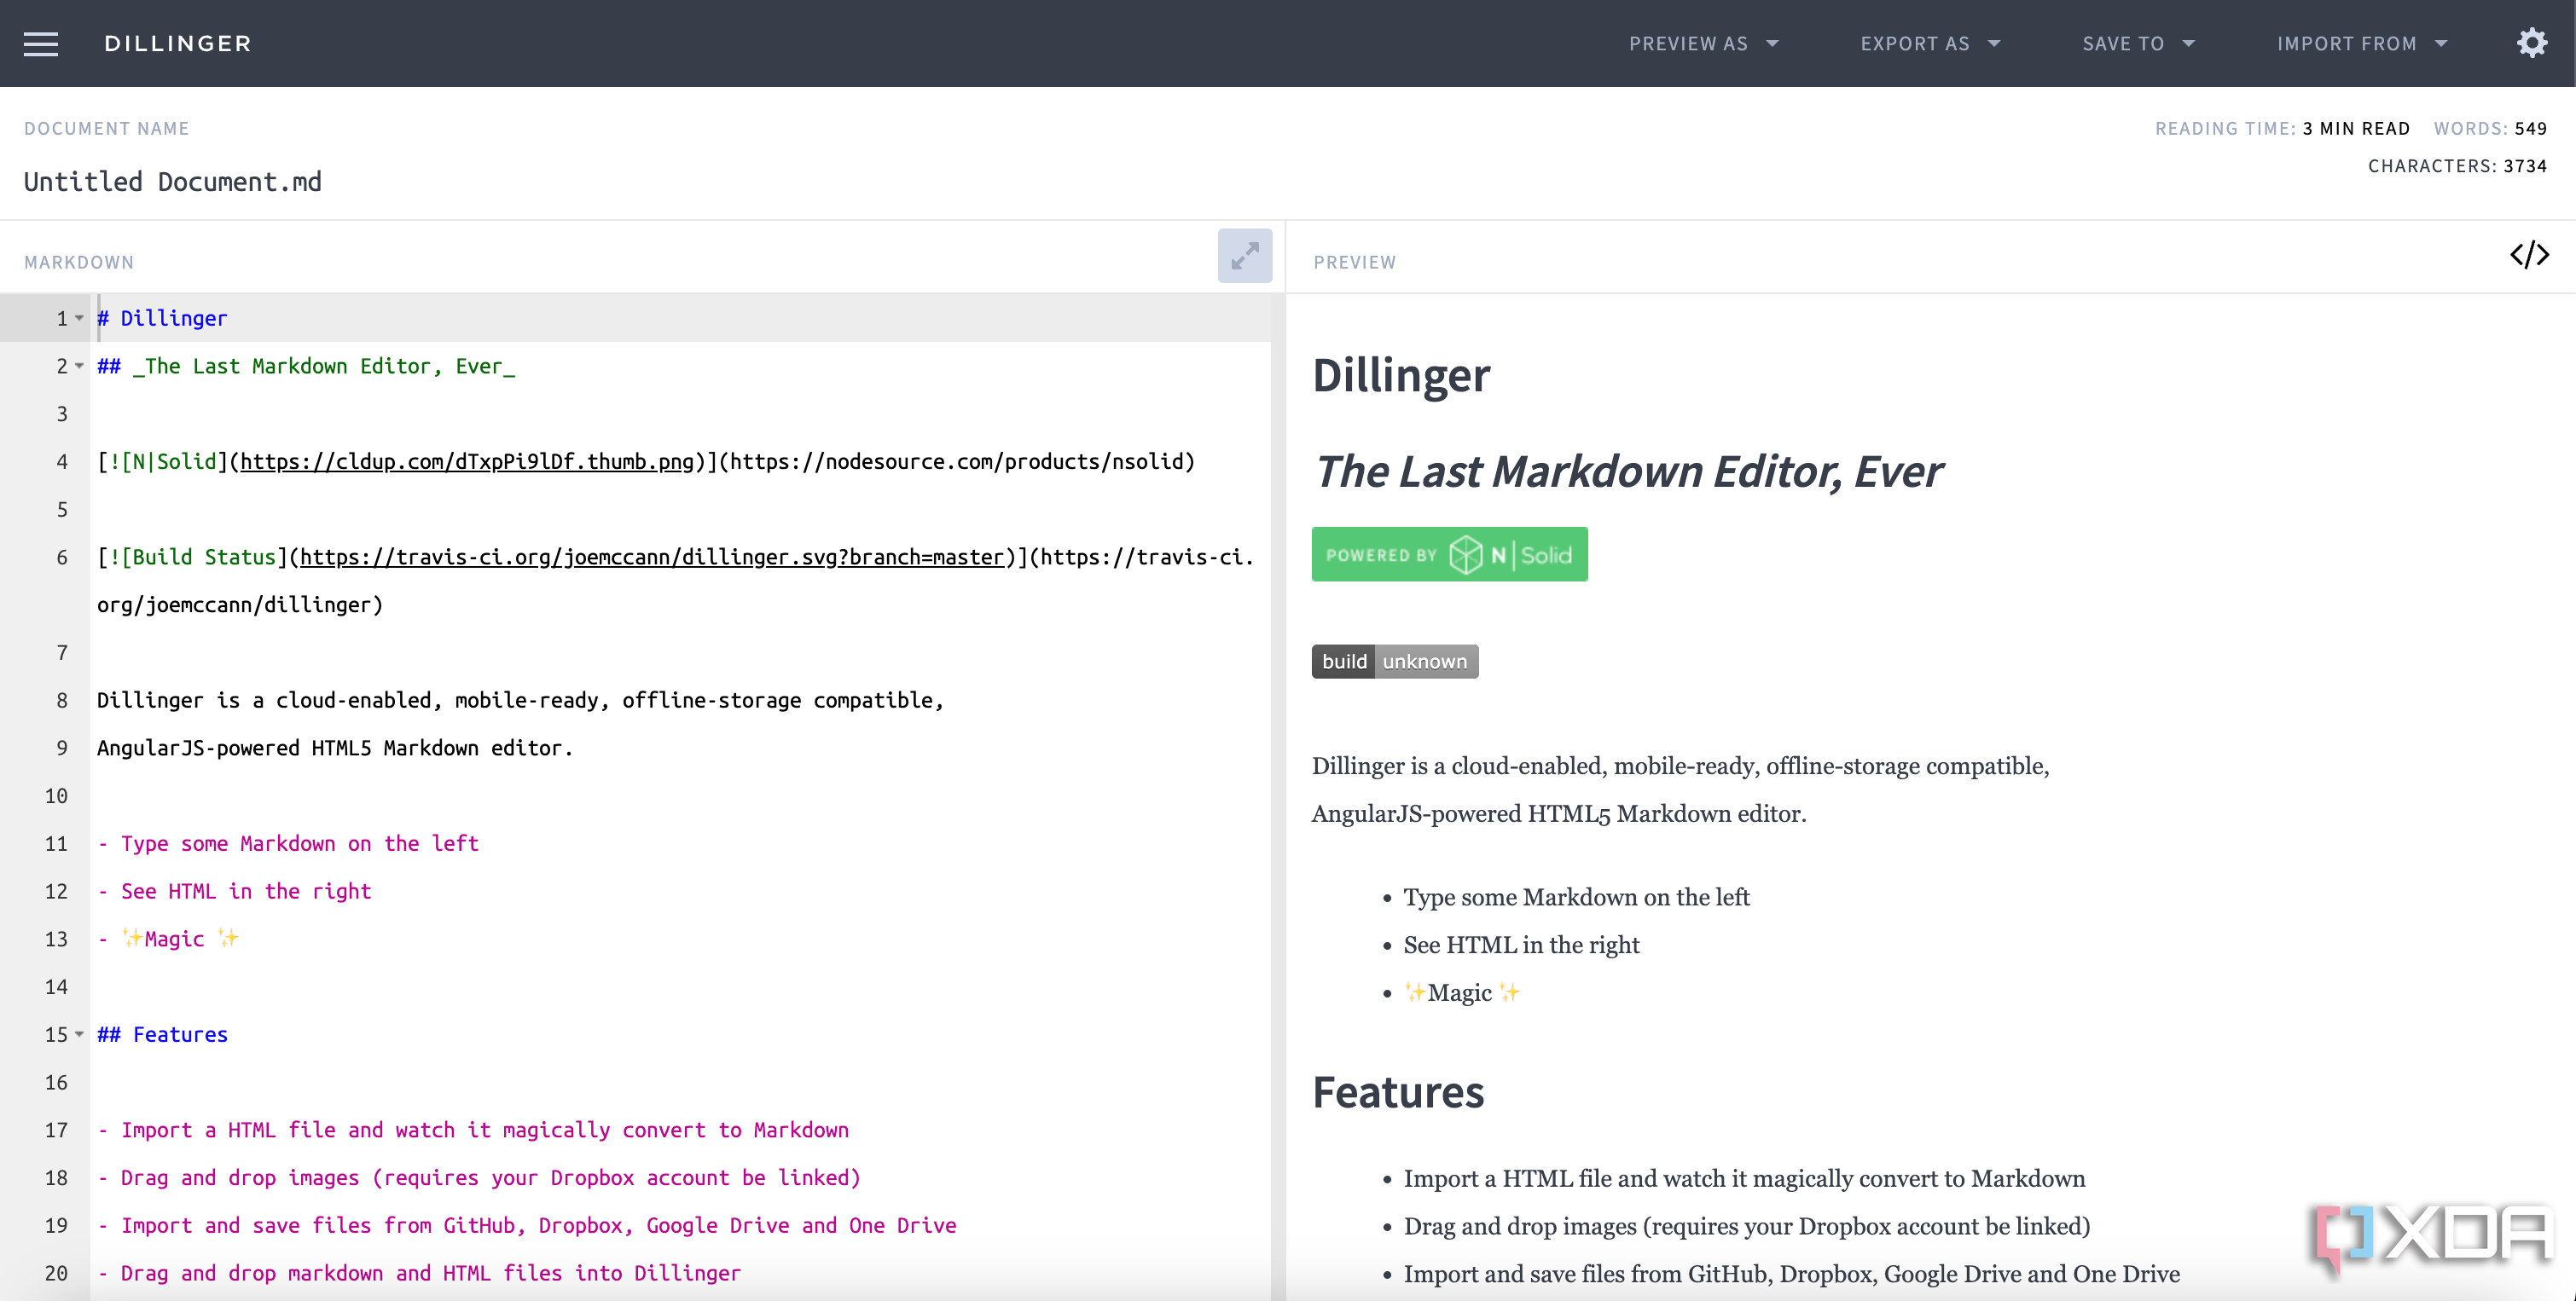Open the SAVE TO dropdown menu
The width and height of the screenshot is (2576, 1301).
pyautogui.click(x=2139, y=45)
